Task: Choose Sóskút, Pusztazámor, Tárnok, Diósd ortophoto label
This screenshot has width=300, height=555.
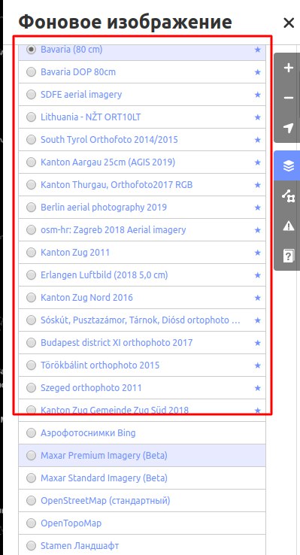Action: (x=141, y=320)
